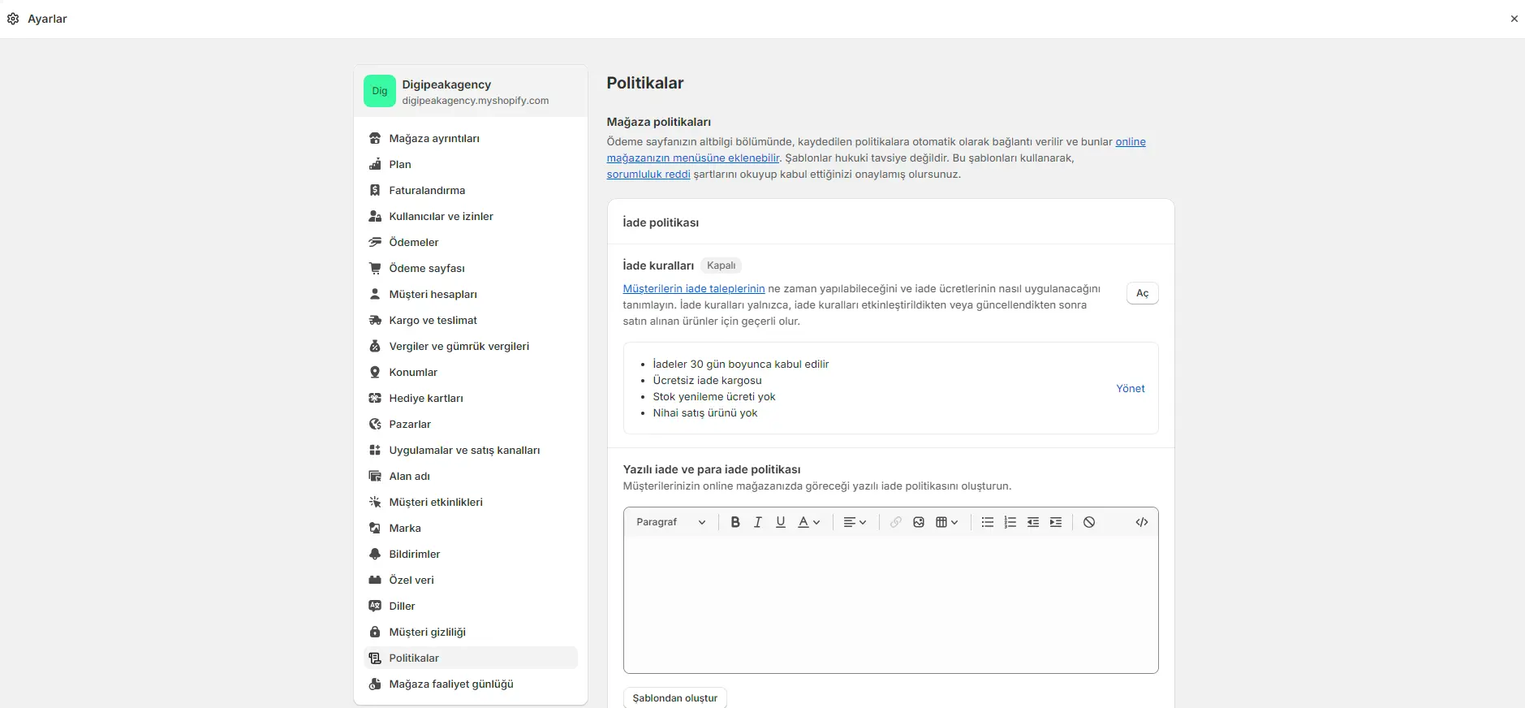Click the Vergiler ve gümrük vergileri icon

point(375,346)
